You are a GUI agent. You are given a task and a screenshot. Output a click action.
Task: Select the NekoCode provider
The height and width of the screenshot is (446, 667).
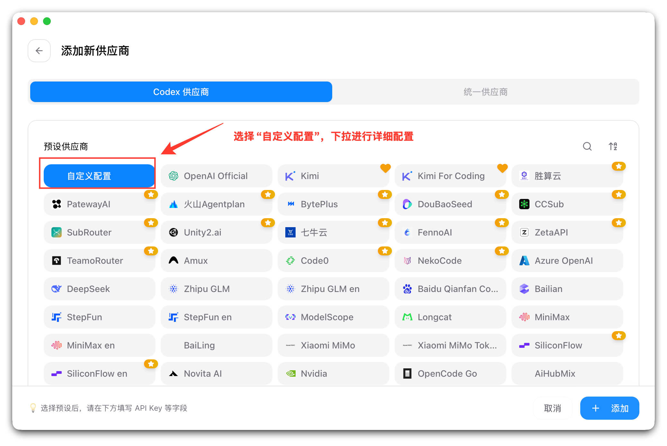[x=450, y=261]
